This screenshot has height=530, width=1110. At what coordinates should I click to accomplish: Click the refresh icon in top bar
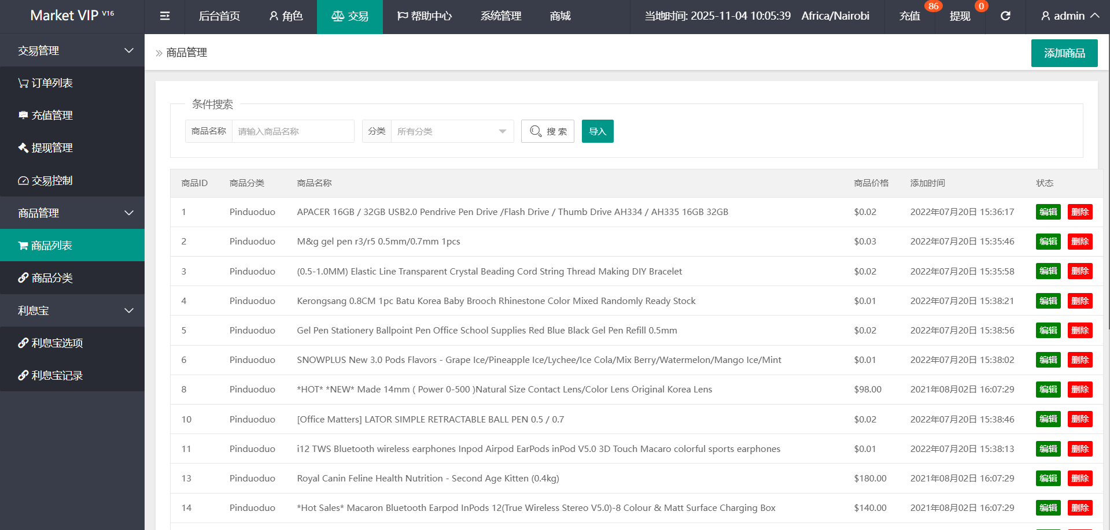[1005, 16]
